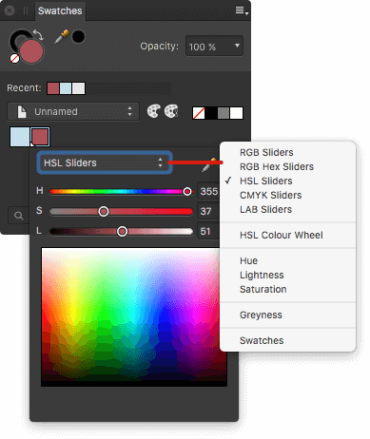Select Swatches at the menu bottom
Screen dimensions: 370x439
262,340
